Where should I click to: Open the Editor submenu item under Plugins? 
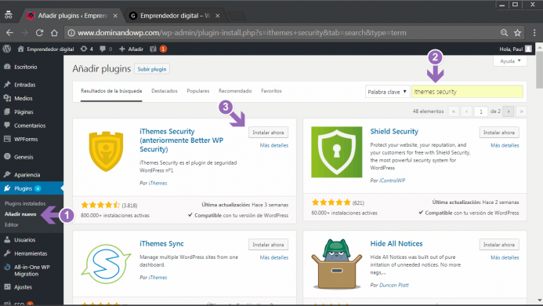[x=12, y=225]
